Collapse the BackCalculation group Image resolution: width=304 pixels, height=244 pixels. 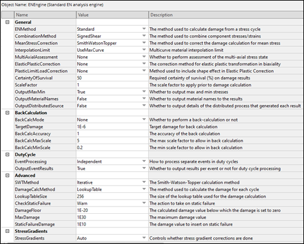pyautogui.click(x=7, y=113)
